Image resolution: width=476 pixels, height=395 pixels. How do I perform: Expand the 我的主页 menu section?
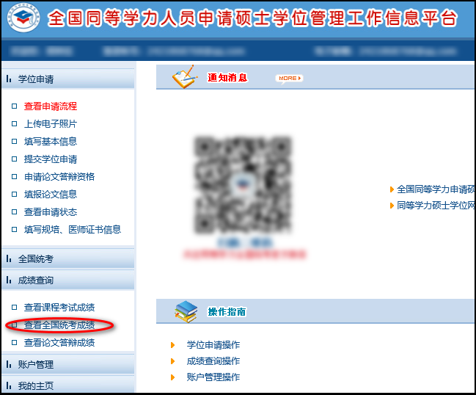pos(68,385)
